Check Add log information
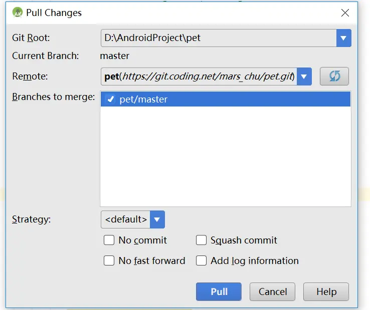Viewport: 370px width, 310px height. (201, 261)
